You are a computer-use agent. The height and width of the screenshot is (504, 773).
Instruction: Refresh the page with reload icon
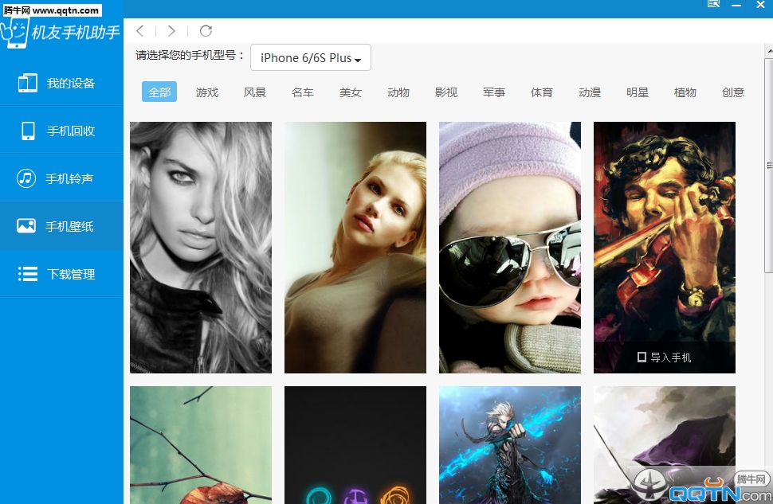pyautogui.click(x=206, y=31)
